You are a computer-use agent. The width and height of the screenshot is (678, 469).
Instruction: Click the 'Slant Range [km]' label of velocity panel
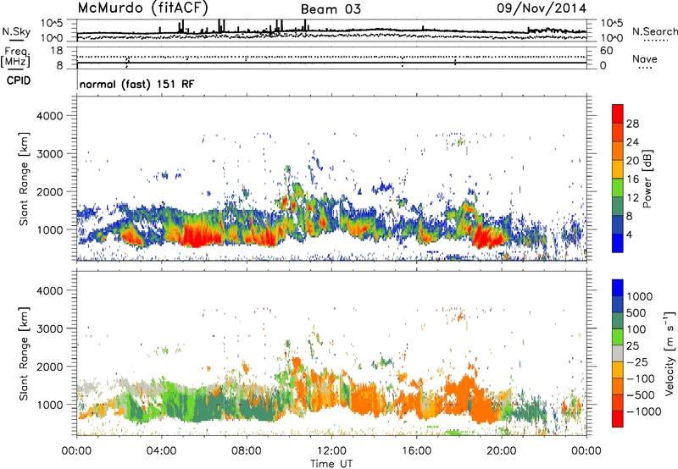pyautogui.click(x=24, y=353)
